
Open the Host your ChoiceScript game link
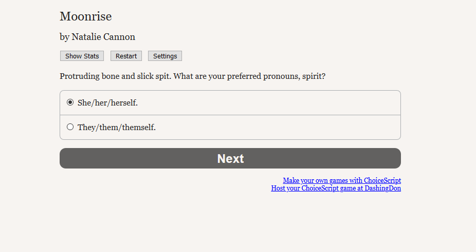click(336, 188)
